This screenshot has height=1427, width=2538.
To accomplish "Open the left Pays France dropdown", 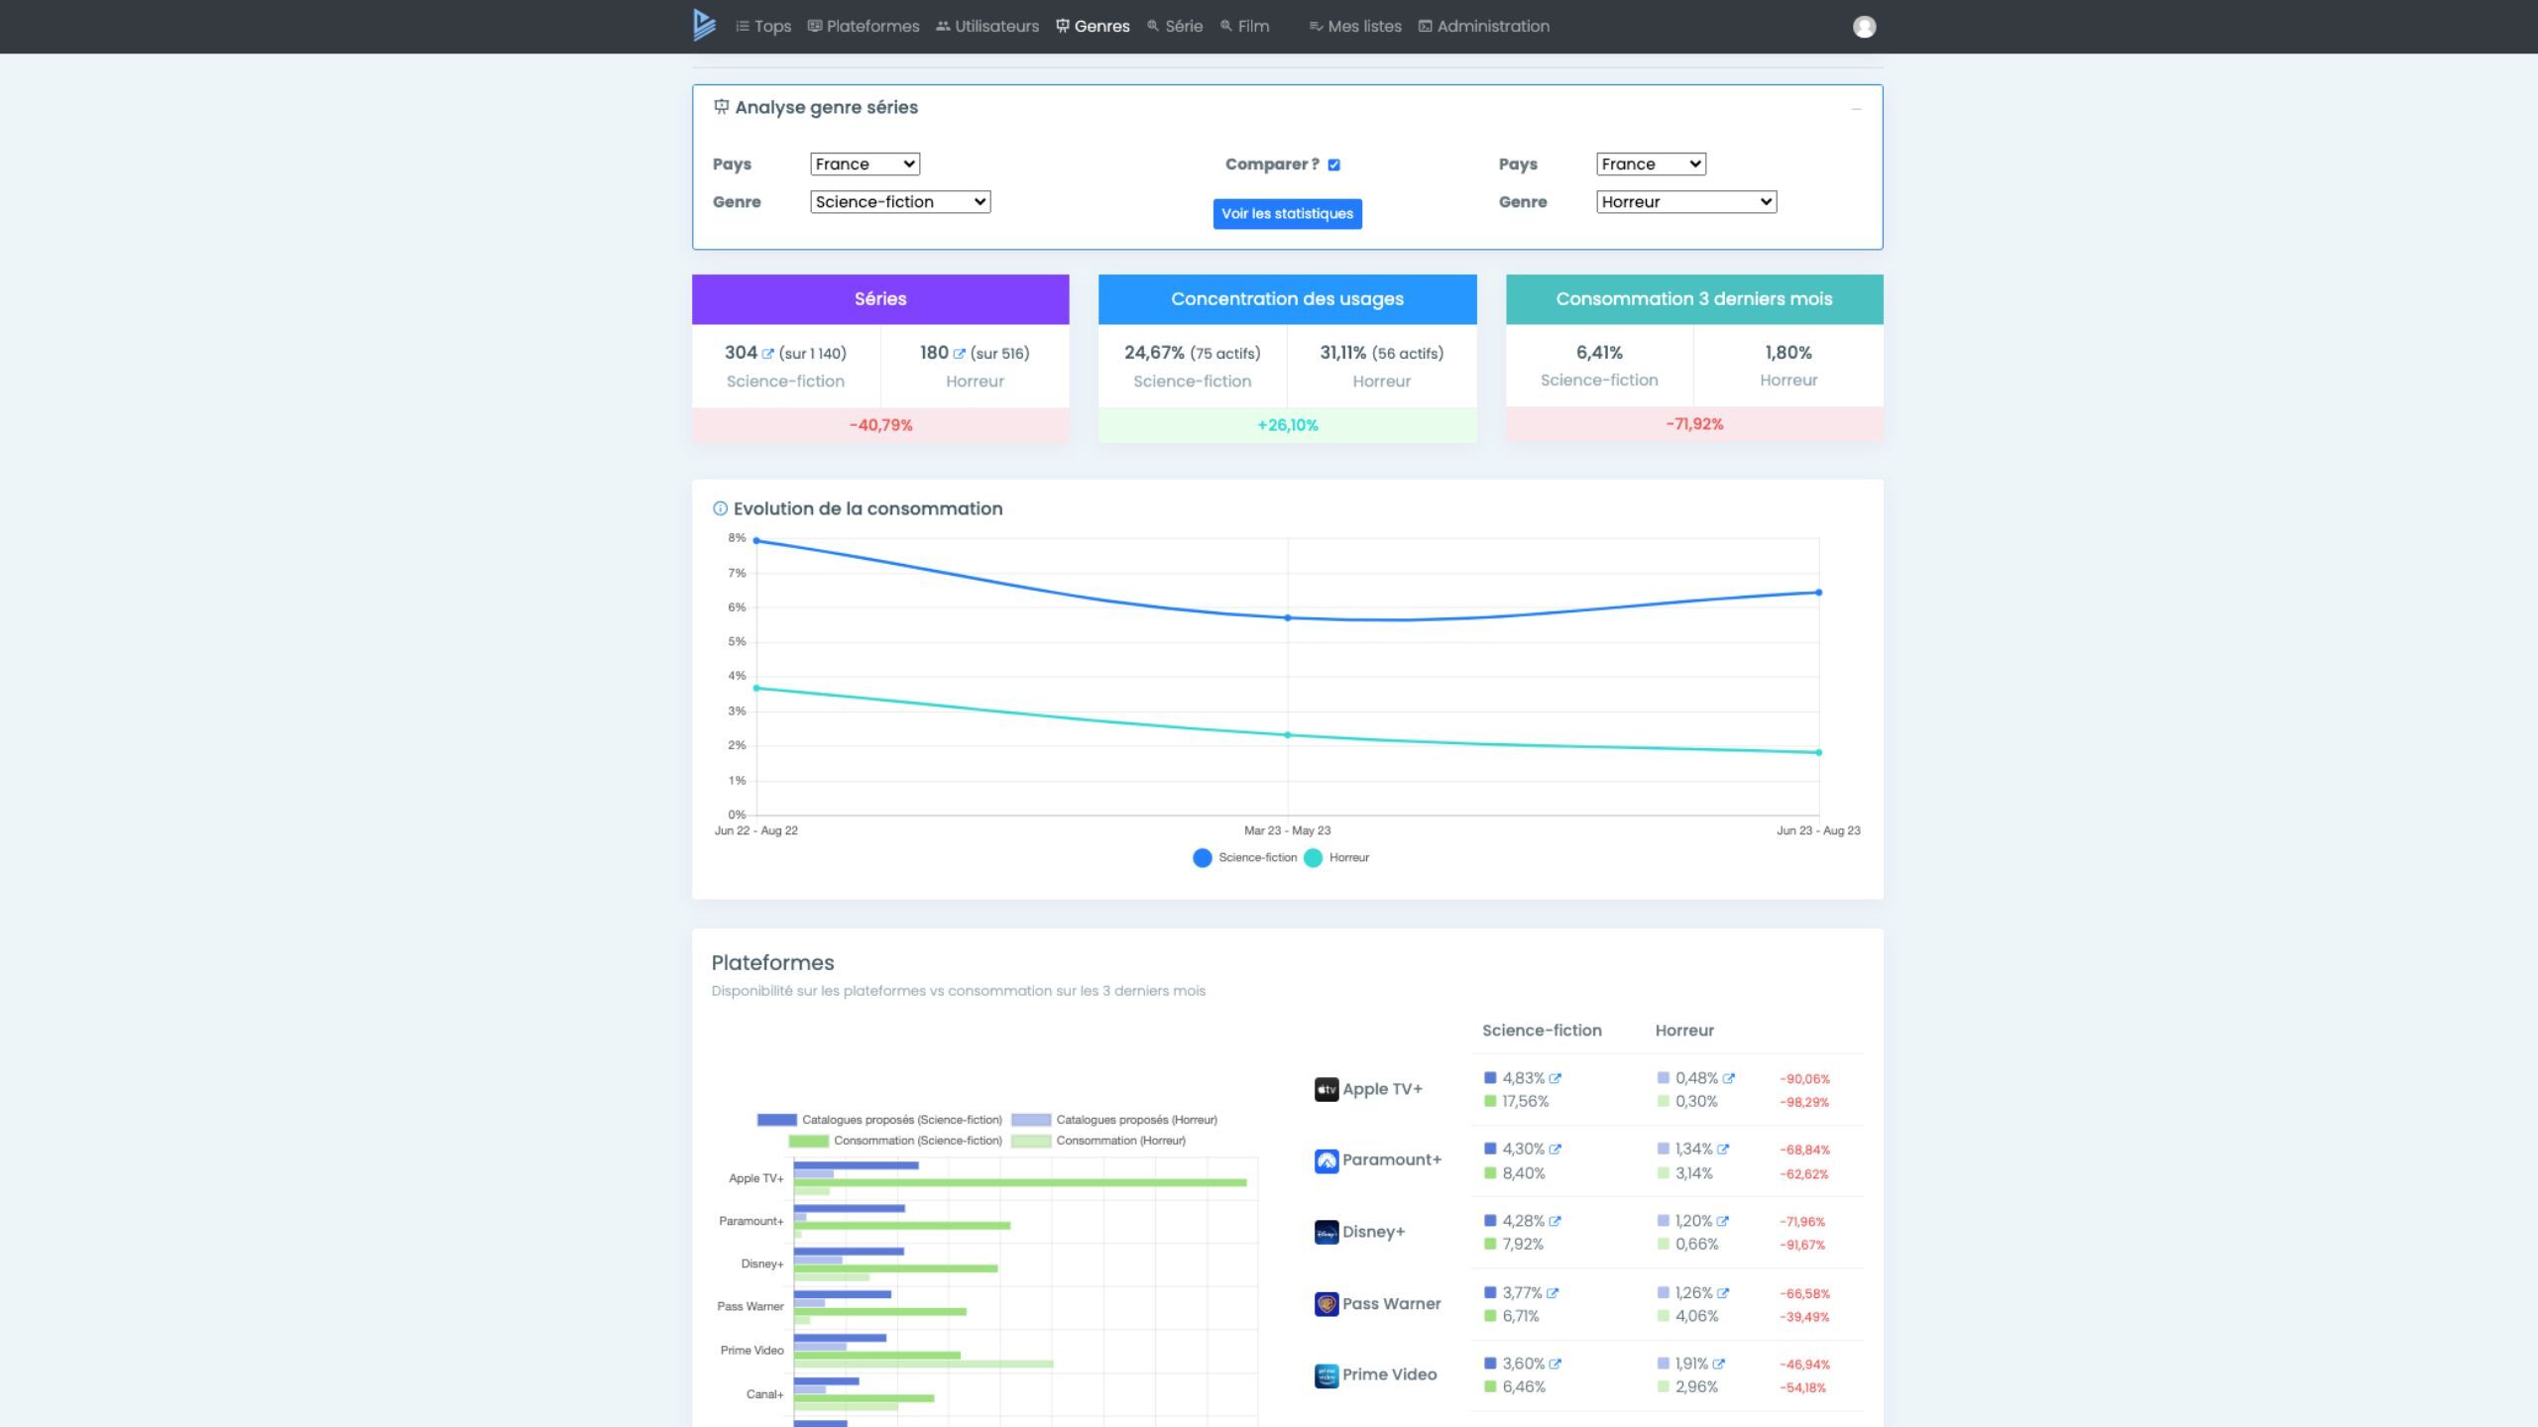I will click(x=865, y=165).
